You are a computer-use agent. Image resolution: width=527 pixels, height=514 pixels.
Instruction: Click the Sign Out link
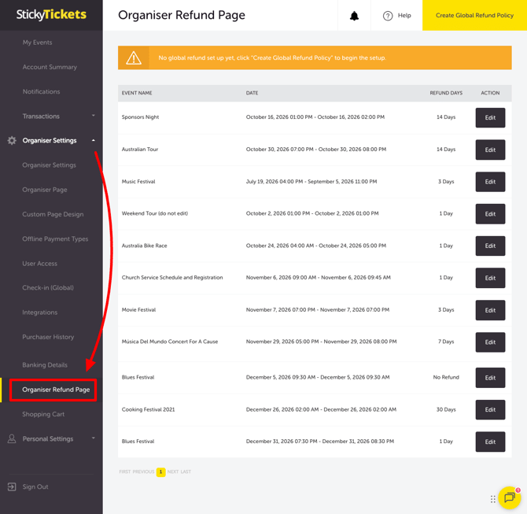(35, 486)
